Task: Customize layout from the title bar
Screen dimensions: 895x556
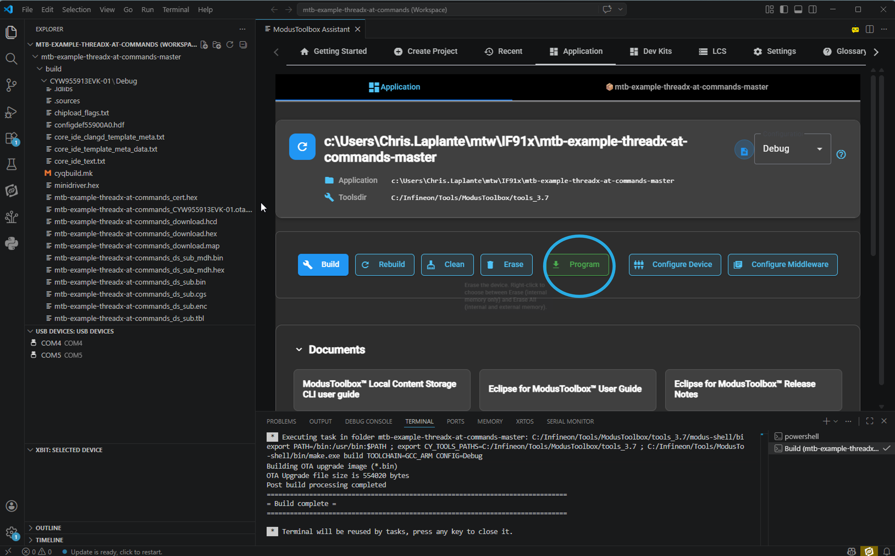Action: [769, 9]
